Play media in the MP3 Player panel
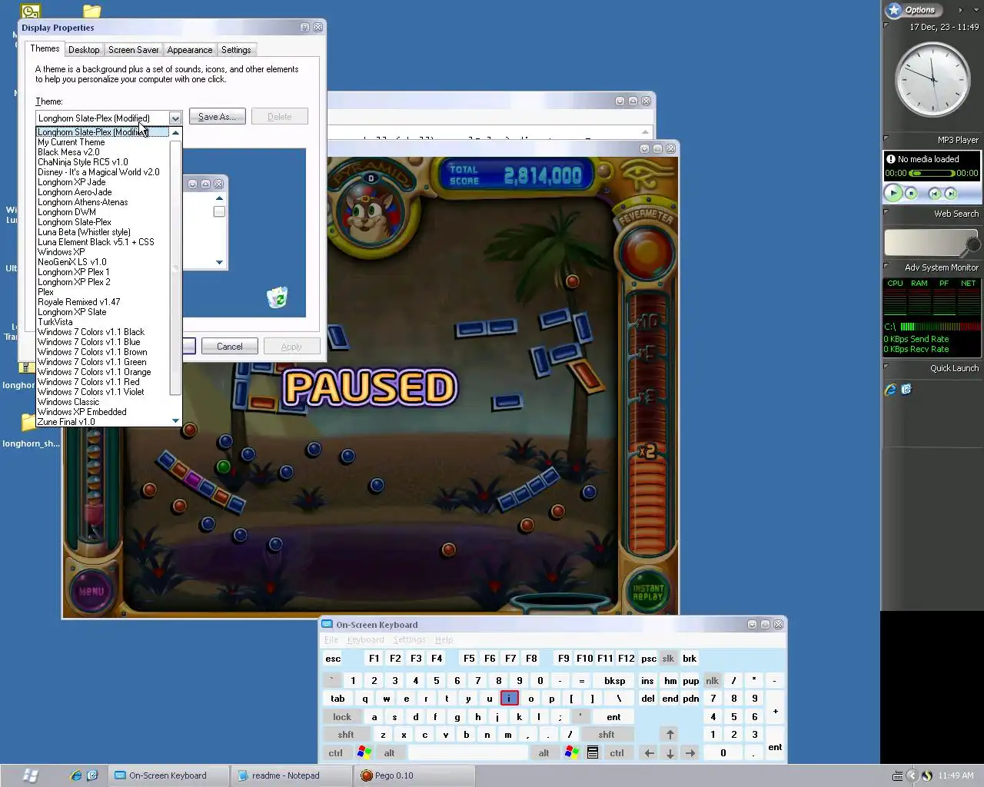 [893, 194]
